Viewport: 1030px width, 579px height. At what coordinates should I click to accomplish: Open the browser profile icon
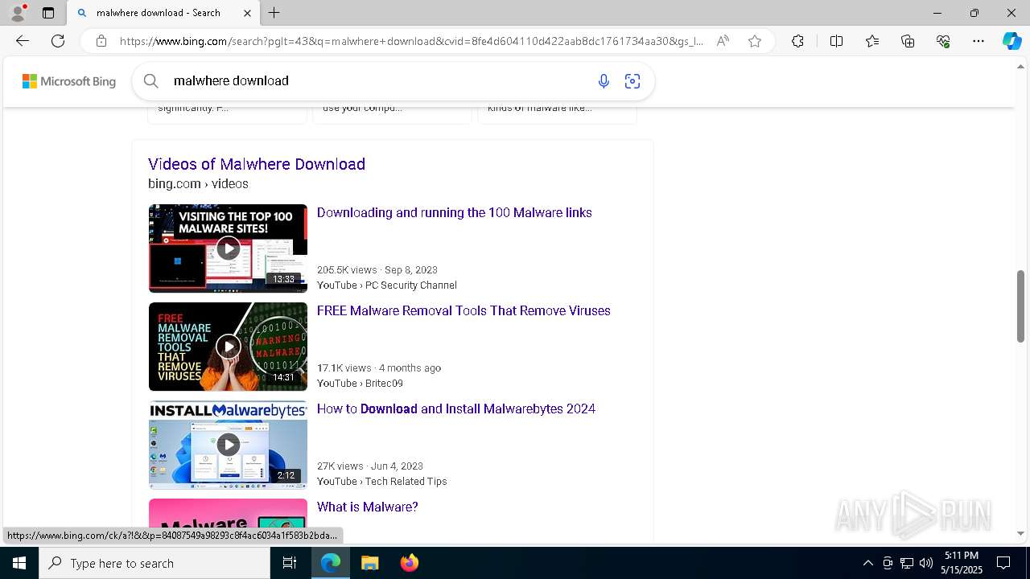click(18, 13)
